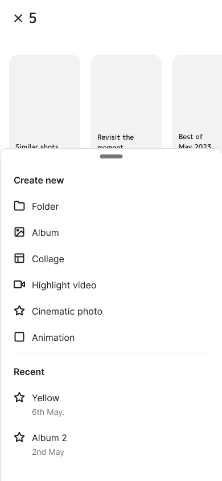Click the star icon beside Yellow
The width and height of the screenshot is (222, 481).
point(19,397)
